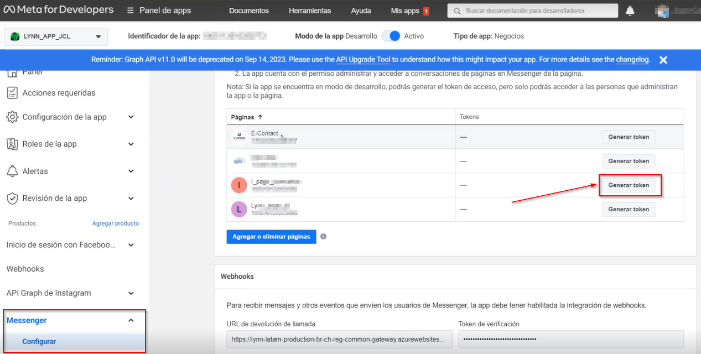Viewport: 701px width, 354px height.
Task: Open the Ayuda menu
Action: (x=361, y=11)
